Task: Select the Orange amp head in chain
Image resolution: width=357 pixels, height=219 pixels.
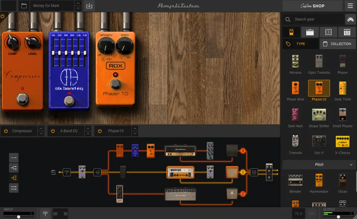Action: 180,172
